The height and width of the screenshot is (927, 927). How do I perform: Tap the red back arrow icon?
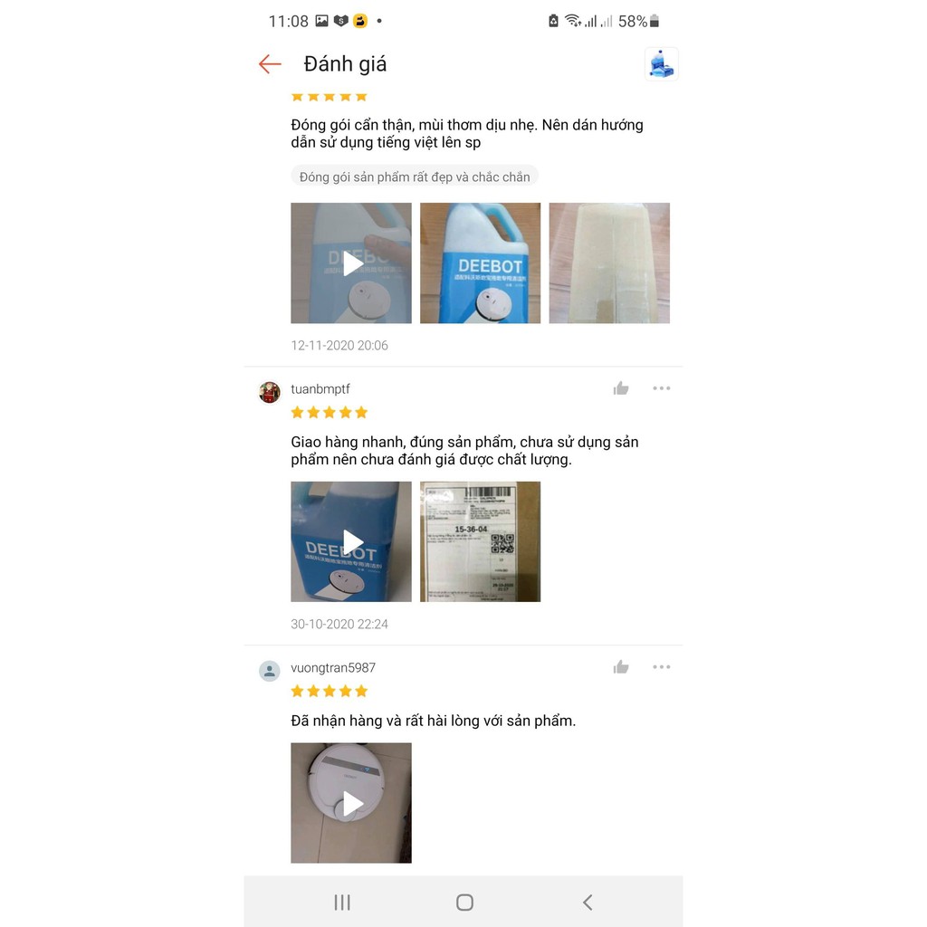point(270,64)
